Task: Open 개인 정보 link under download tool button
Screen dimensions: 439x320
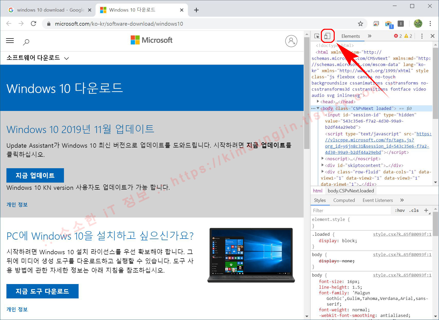Action: pyautogui.click(x=17, y=309)
